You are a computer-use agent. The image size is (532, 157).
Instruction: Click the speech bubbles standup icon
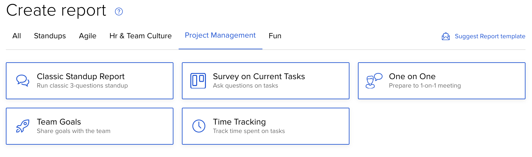point(23,80)
